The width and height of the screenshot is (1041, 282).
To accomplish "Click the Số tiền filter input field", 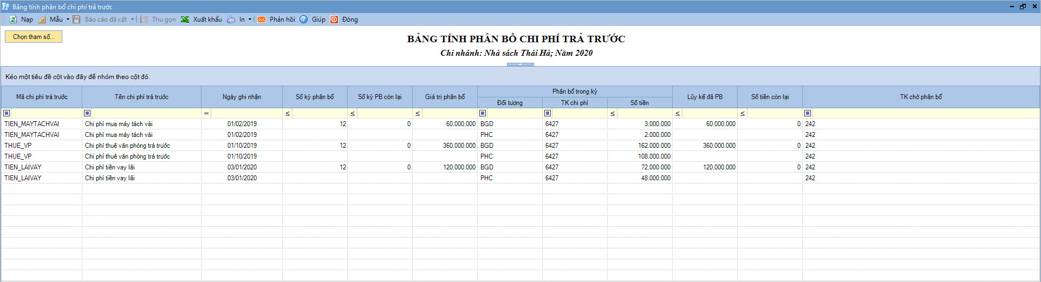I will (644, 113).
